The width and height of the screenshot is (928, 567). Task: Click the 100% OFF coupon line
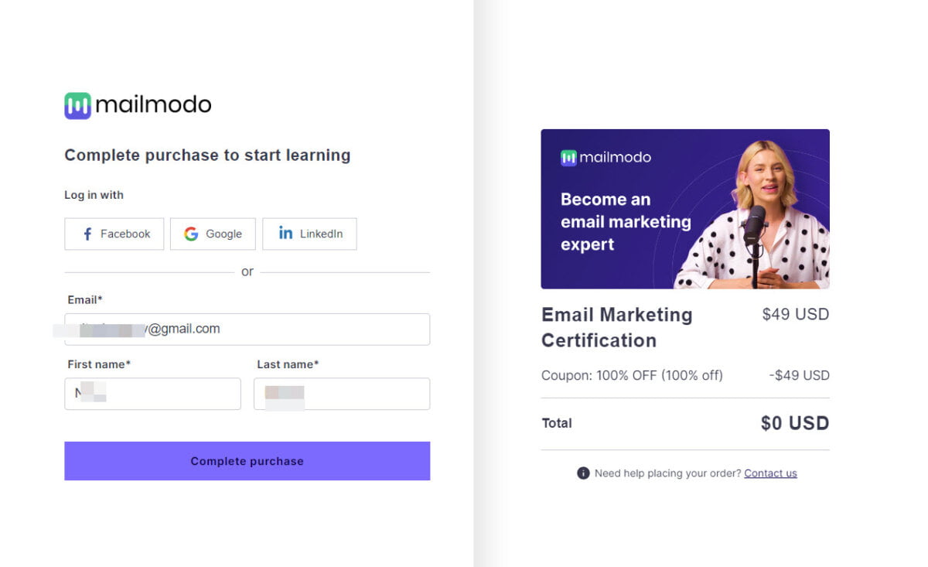coord(631,375)
